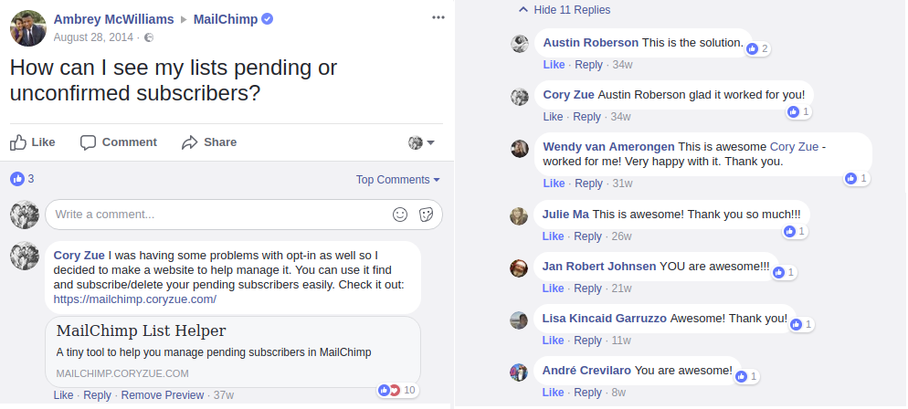Click the Share arrow button

click(209, 142)
